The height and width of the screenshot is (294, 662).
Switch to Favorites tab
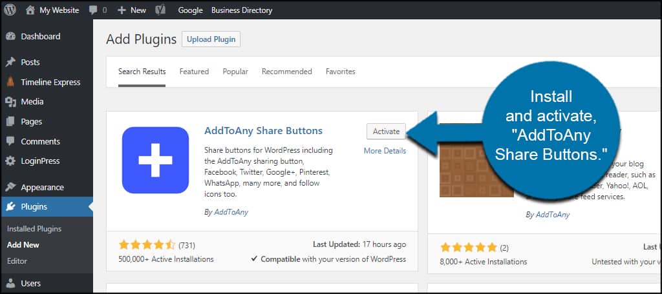[340, 72]
